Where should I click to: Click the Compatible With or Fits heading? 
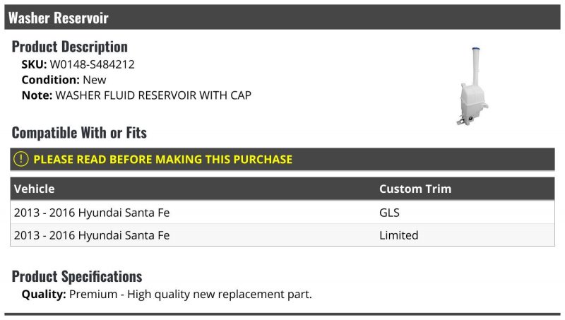pos(79,133)
